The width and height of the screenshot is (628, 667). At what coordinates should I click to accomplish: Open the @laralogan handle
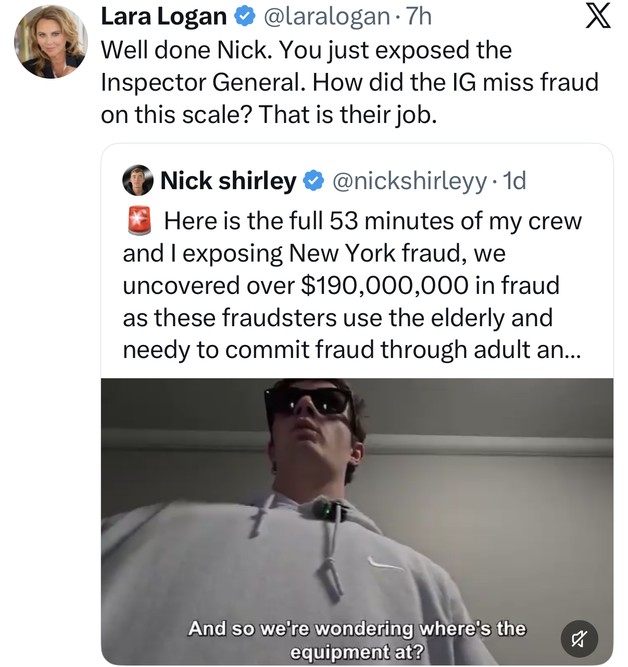point(326,17)
